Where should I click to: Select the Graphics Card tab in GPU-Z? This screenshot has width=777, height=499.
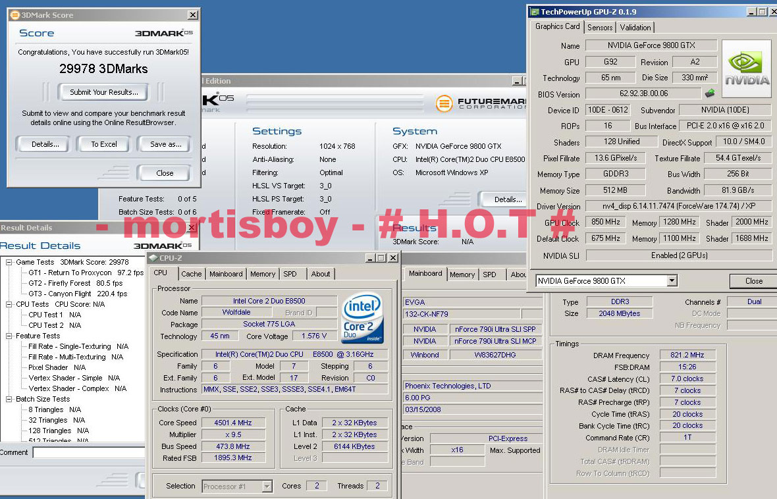click(x=557, y=26)
